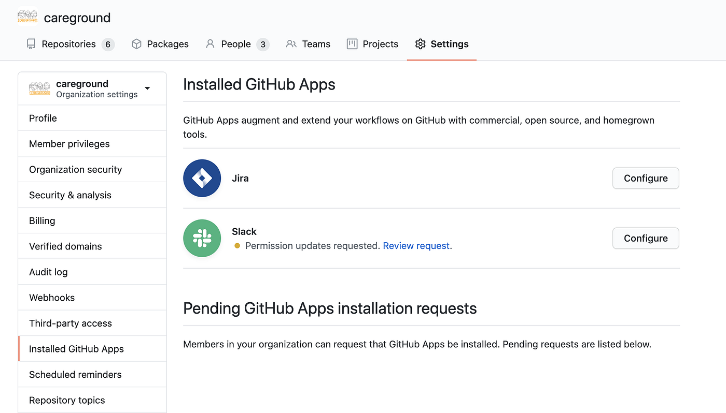726x413 pixels.
Task: Click the Packages cube icon
Action: point(136,44)
